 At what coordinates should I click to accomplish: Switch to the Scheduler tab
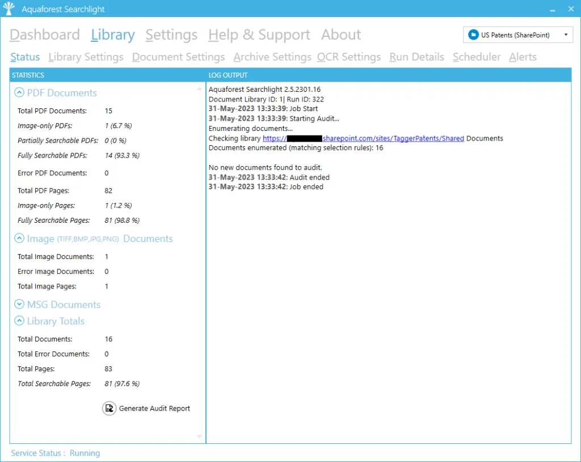[x=477, y=57]
